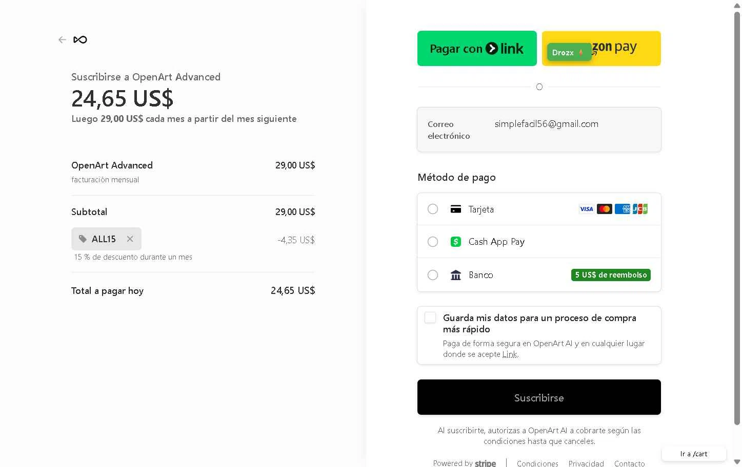This screenshot has height=467, width=742.
Task: Click the credit card icon
Action: pyautogui.click(x=456, y=209)
